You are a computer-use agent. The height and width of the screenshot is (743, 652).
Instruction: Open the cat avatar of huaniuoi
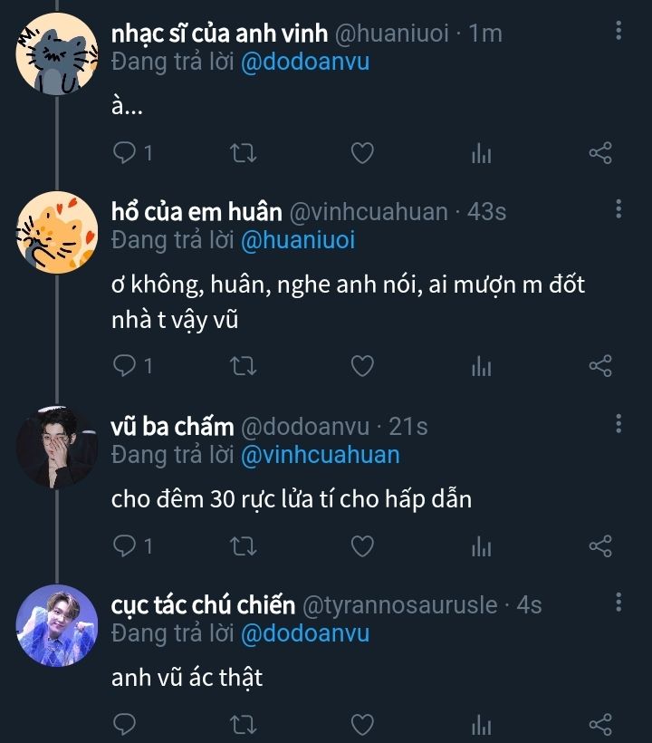click(57, 53)
